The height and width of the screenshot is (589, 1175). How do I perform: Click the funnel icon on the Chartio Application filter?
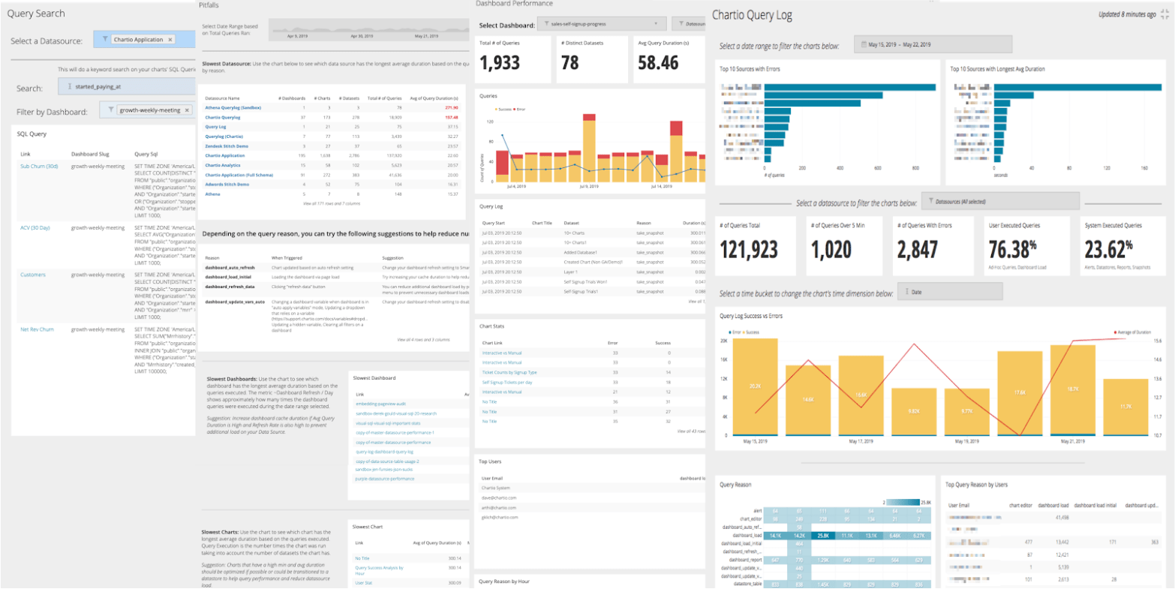tap(105, 38)
